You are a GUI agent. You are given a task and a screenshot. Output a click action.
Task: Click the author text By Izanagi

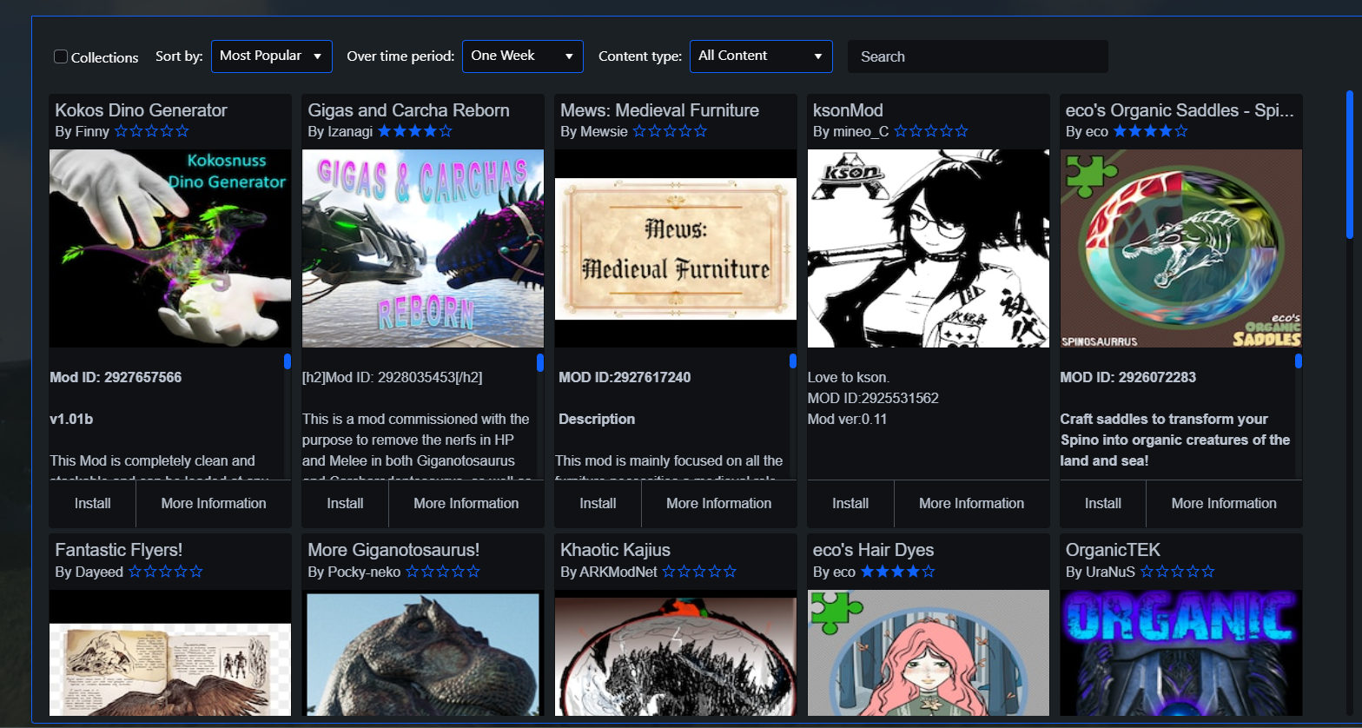tap(340, 132)
